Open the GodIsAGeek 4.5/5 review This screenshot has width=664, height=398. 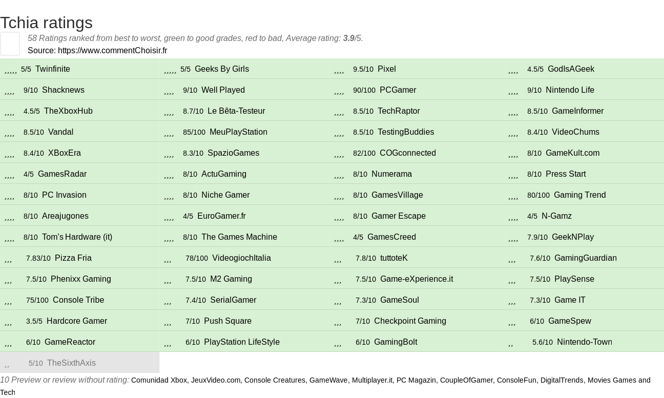[584, 69]
